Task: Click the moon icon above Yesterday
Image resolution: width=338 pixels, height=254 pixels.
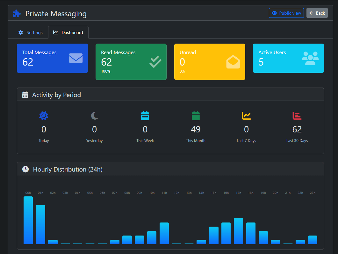Action: click(94, 116)
